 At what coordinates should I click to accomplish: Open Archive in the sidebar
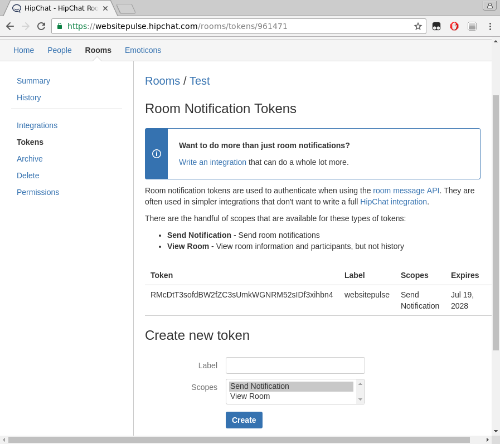point(30,159)
